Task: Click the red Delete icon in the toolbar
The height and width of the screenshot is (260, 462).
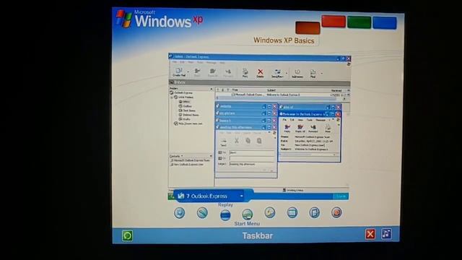Action: (260, 73)
